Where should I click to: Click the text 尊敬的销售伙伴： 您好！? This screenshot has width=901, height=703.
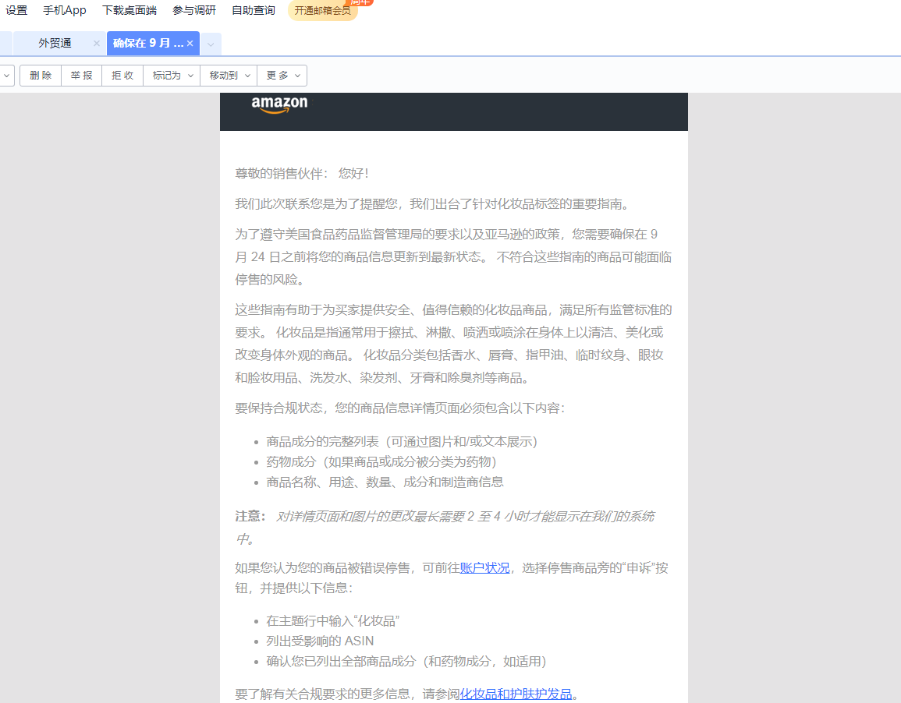[x=302, y=173]
